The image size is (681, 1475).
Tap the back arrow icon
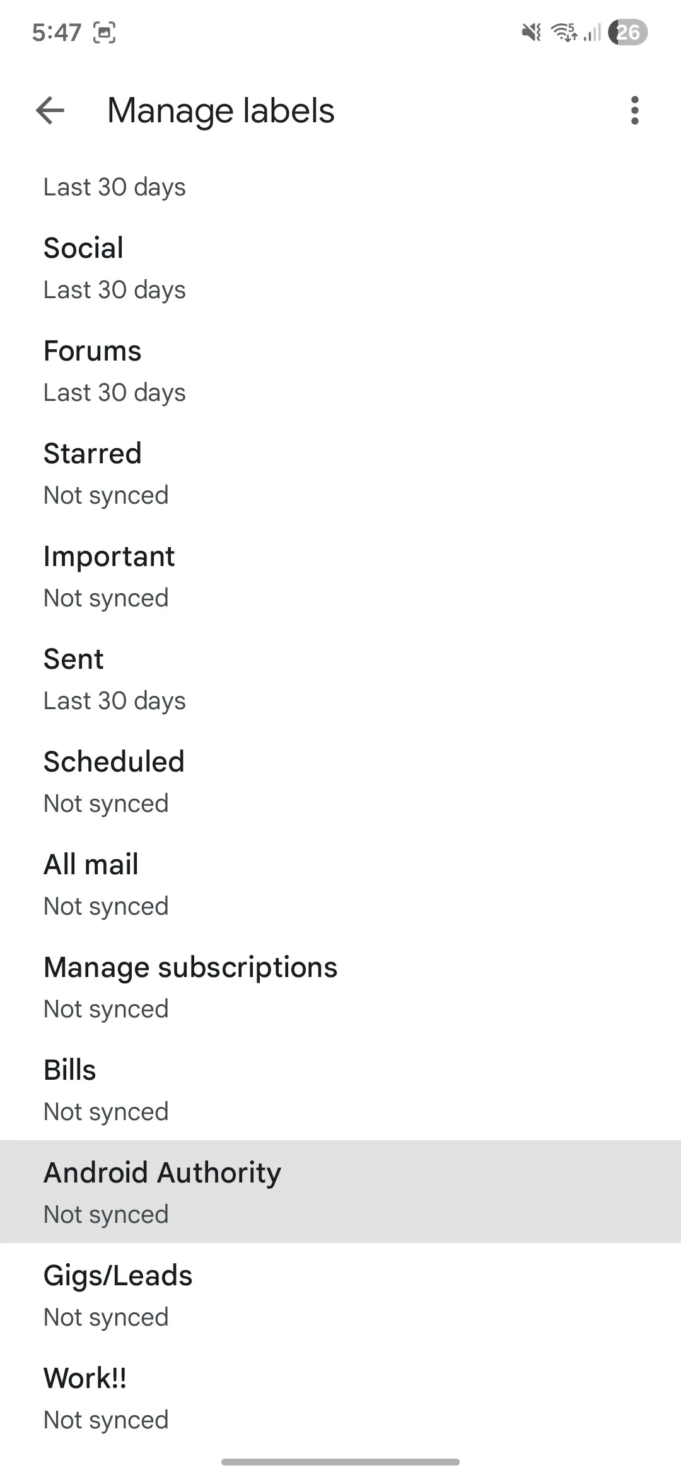(50, 111)
